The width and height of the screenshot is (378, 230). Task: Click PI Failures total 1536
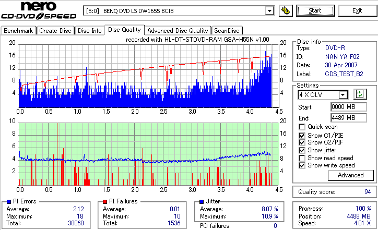coord(174,223)
